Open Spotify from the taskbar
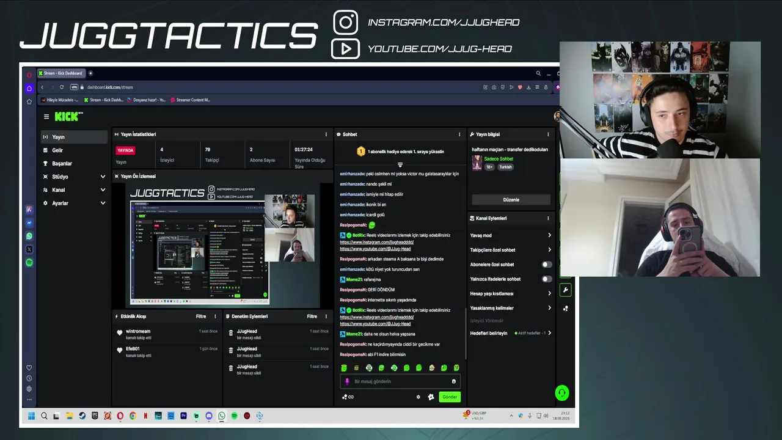Viewport: 782px width, 440px height. (234, 416)
